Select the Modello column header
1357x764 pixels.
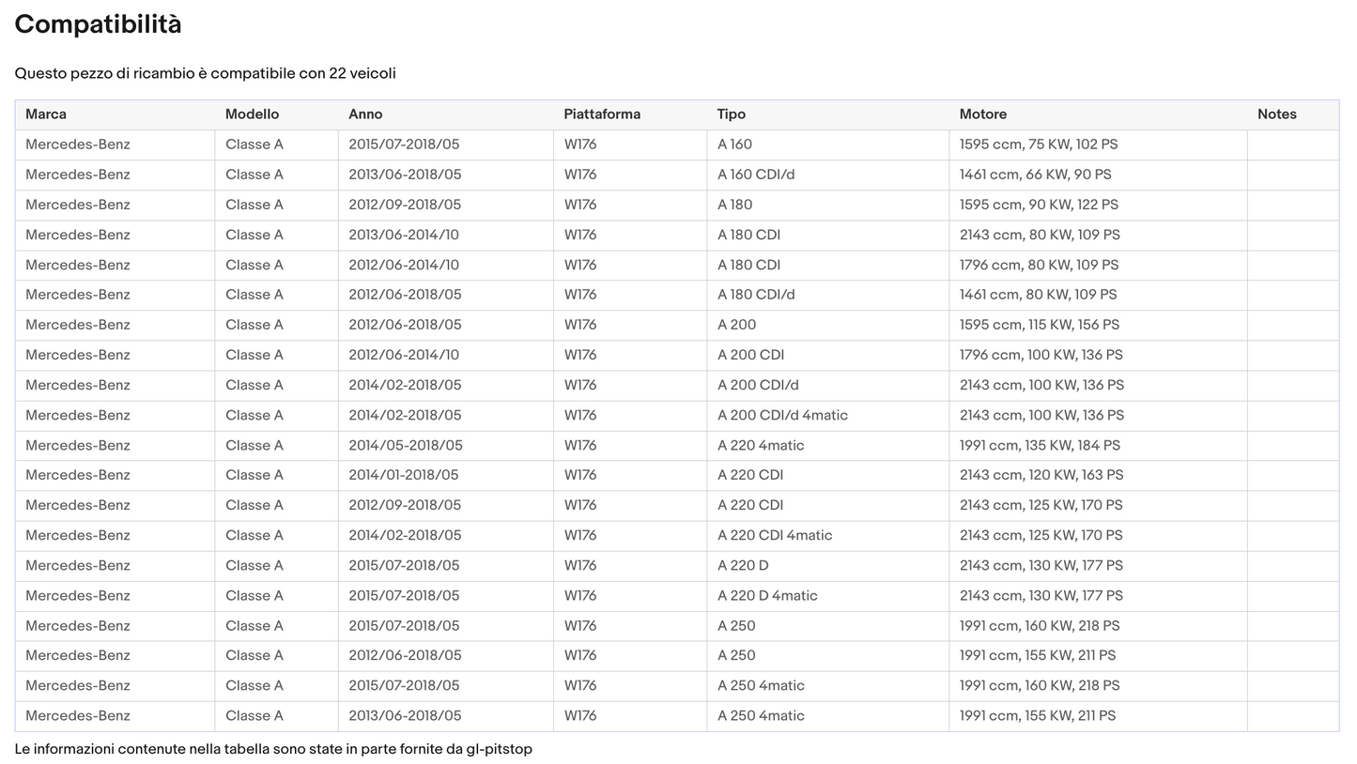pyautogui.click(x=252, y=115)
